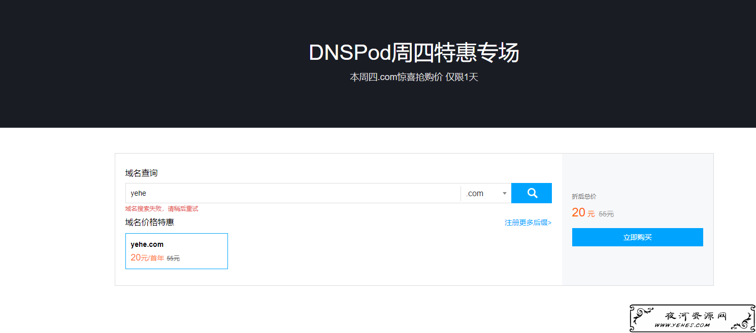
Task: Click the 折后总价 label
Action: point(584,196)
